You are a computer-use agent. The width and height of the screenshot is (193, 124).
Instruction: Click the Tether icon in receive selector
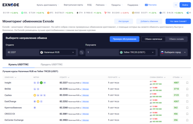(121, 52)
